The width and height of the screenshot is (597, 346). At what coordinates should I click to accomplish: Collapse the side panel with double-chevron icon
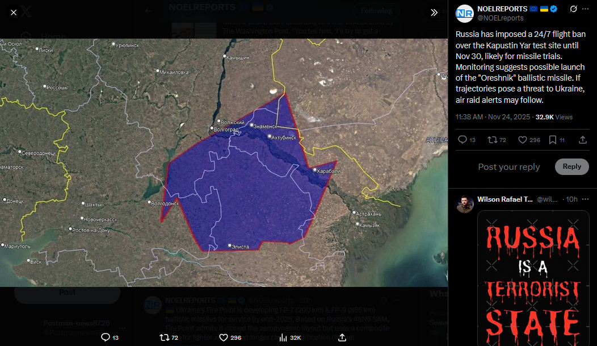434,12
